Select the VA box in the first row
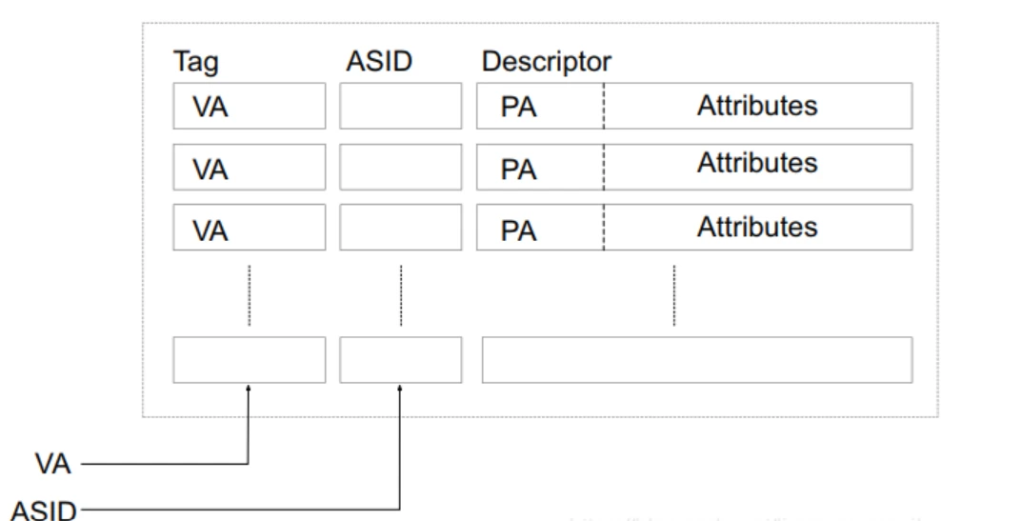The width and height of the screenshot is (1021, 521). pyautogui.click(x=249, y=106)
